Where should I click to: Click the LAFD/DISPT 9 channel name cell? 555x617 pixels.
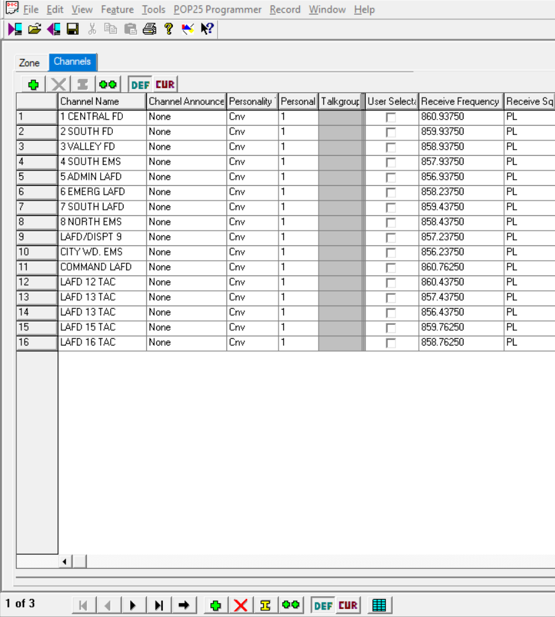point(102,237)
